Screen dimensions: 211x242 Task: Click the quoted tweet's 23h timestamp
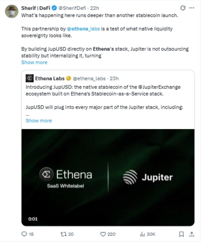pyautogui.click(x=114, y=78)
